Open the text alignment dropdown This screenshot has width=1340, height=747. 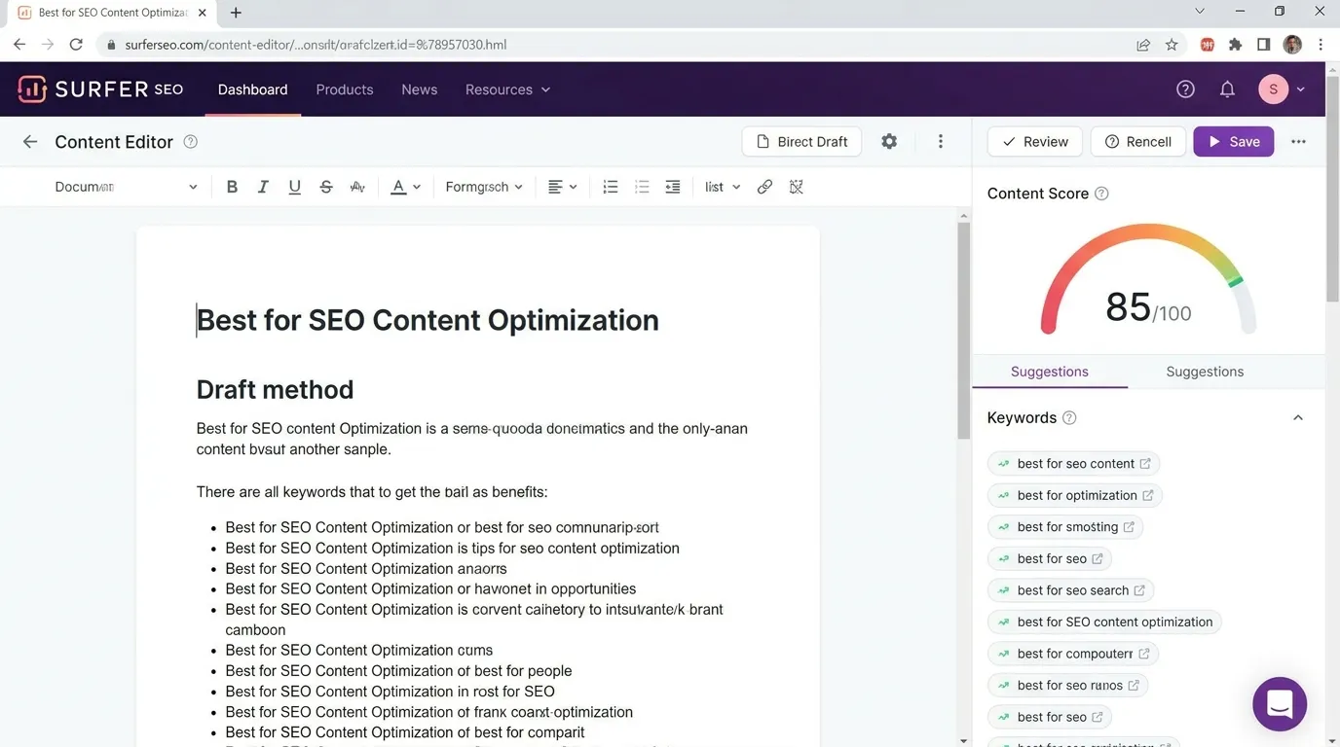pos(562,187)
